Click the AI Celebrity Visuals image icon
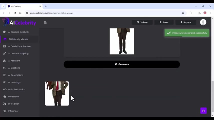 tap(5, 39)
